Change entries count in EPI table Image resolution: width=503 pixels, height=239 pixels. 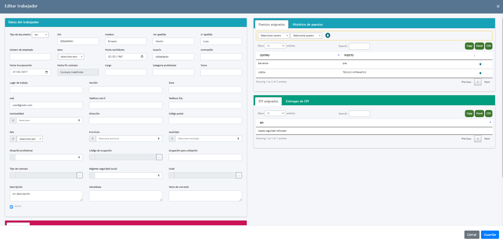(275, 113)
